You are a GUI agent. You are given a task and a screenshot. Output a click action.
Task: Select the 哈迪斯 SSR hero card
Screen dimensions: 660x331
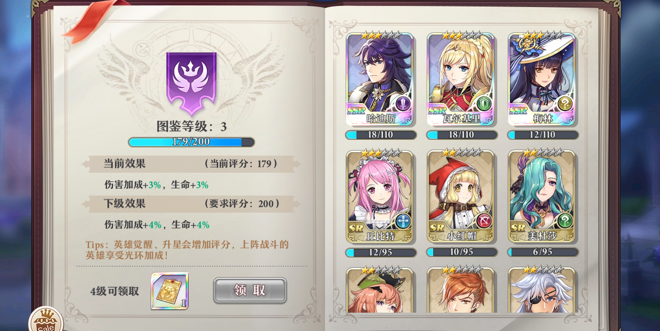[380, 79]
